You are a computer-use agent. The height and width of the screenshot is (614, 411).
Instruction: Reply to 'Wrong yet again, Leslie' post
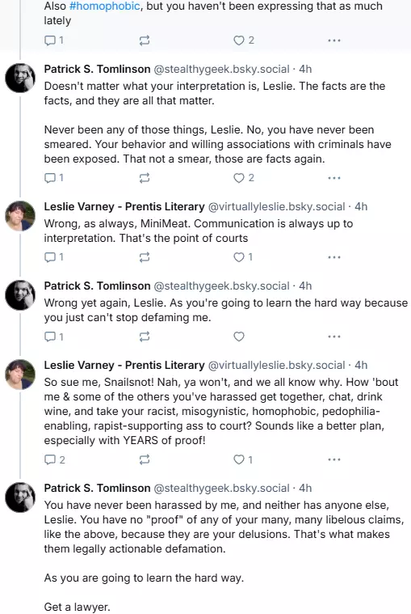(x=53, y=337)
